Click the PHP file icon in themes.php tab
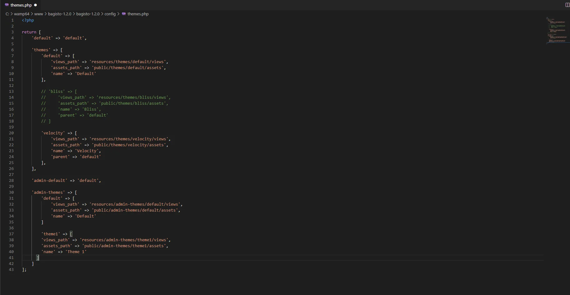Image resolution: width=570 pixels, height=295 pixels. [7, 5]
